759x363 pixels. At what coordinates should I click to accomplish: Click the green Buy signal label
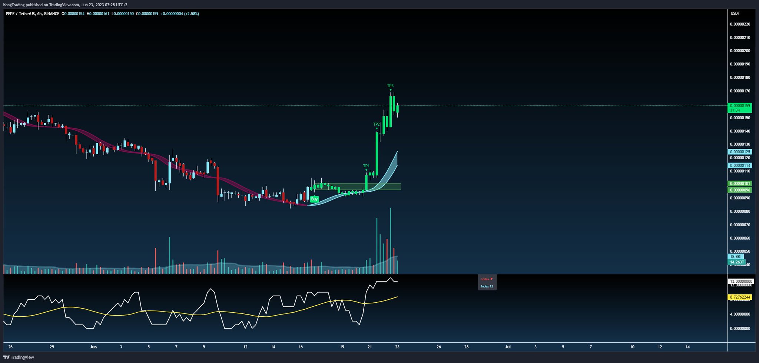click(314, 199)
